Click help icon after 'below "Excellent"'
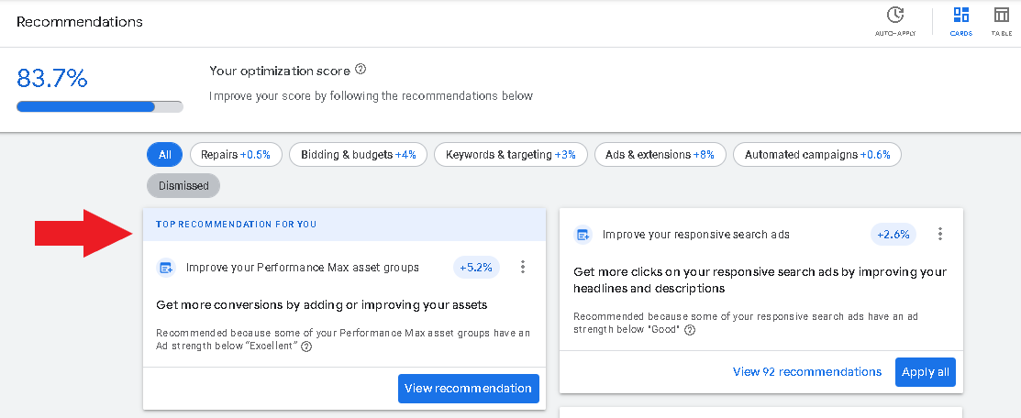 point(306,346)
